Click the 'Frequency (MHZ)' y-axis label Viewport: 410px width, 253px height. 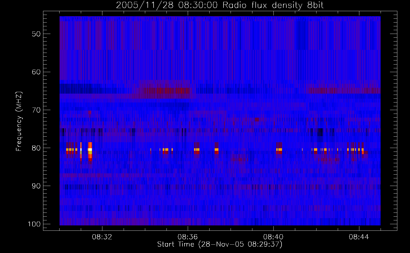click(19, 121)
